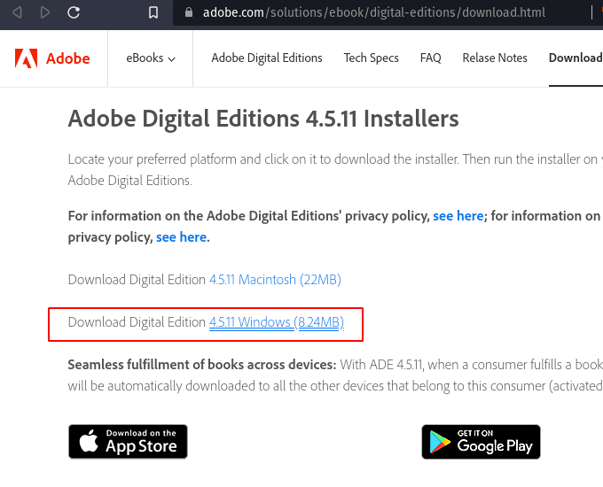Click the browser back arrow icon
This screenshot has width=603, height=487.
click(x=17, y=12)
